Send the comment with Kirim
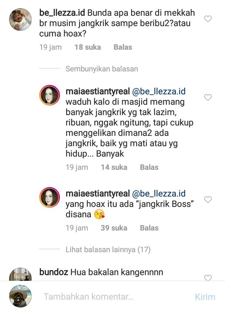 tap(205, 297)
